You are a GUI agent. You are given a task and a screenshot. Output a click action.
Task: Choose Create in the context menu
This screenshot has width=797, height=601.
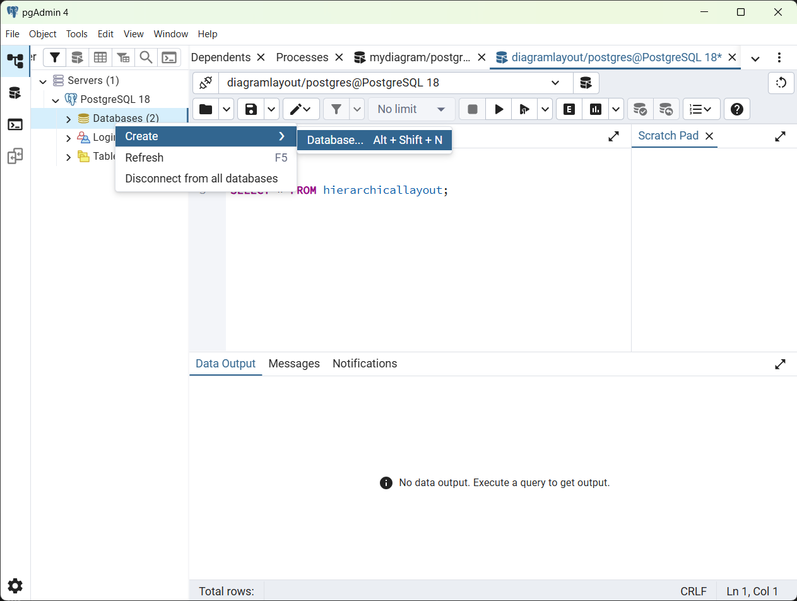click(x=206, y=136)
